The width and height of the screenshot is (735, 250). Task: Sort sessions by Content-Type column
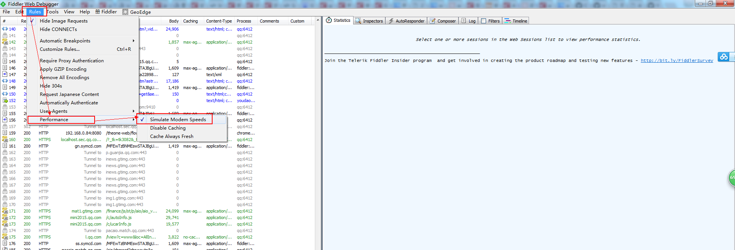219,21
